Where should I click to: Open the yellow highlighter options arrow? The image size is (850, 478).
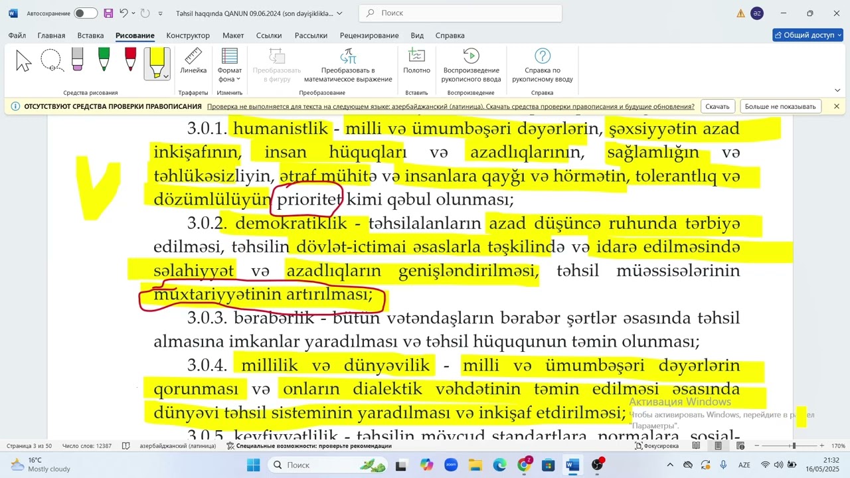165,76
